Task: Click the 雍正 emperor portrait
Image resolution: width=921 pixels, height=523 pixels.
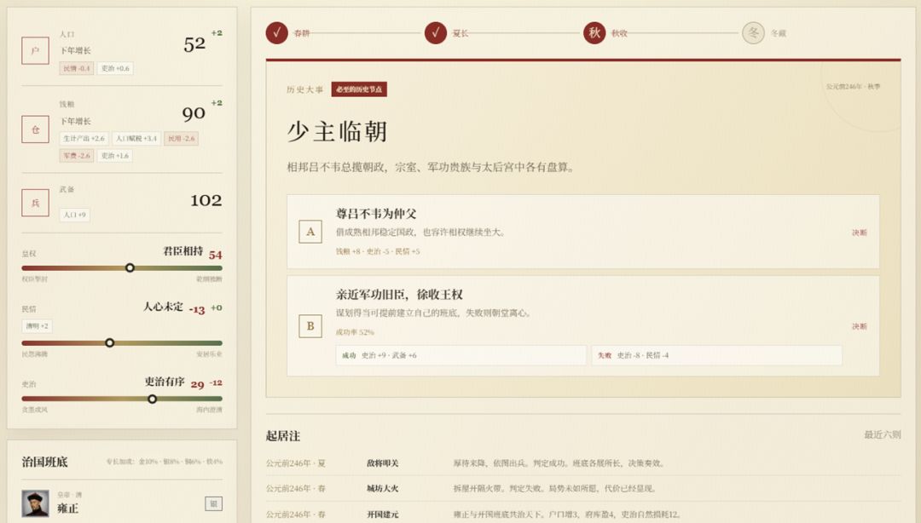Action: (35, 503)
